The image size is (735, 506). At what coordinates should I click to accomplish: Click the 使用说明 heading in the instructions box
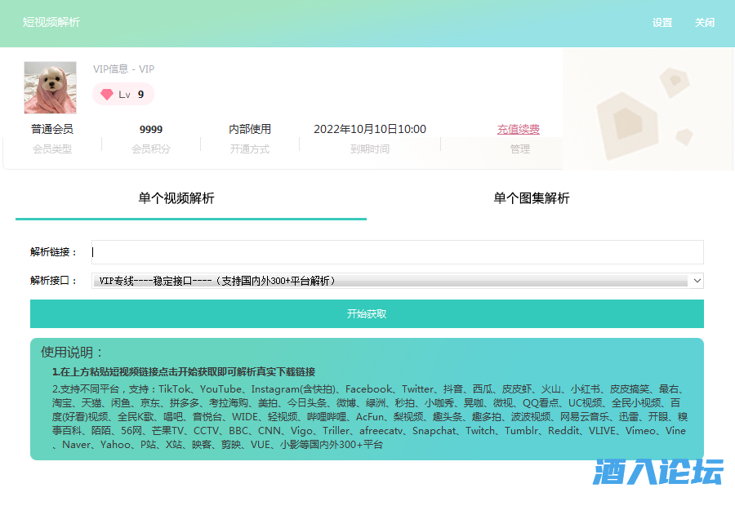tap(73, 353)
